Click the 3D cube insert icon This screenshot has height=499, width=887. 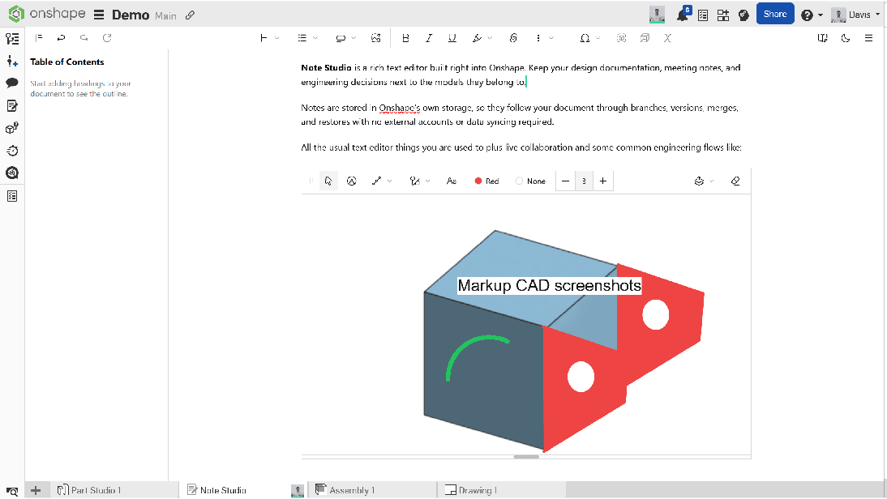pyautogui.click(x=645, y=38)
